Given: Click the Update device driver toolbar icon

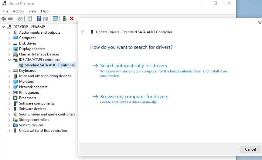Looking at the screenshot, I should point(65,18).
